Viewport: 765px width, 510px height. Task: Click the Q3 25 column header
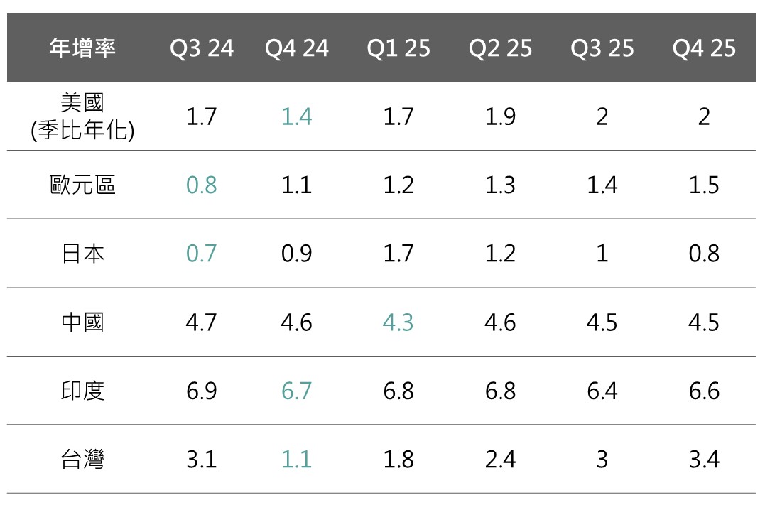602,48
